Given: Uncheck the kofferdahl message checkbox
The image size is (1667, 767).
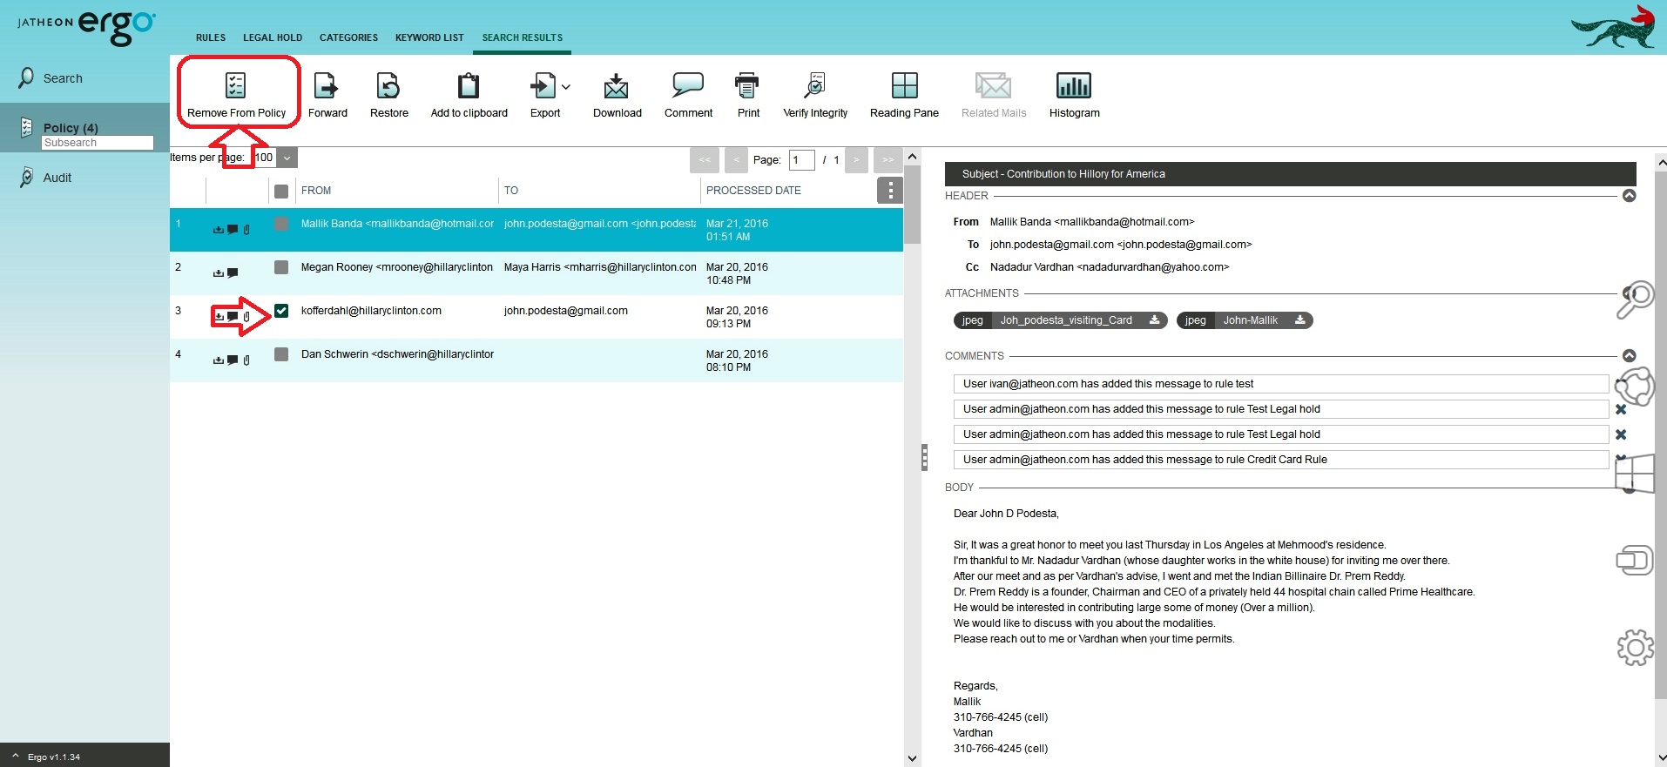Looking at the screenshot, I should (x=281, y=311).
